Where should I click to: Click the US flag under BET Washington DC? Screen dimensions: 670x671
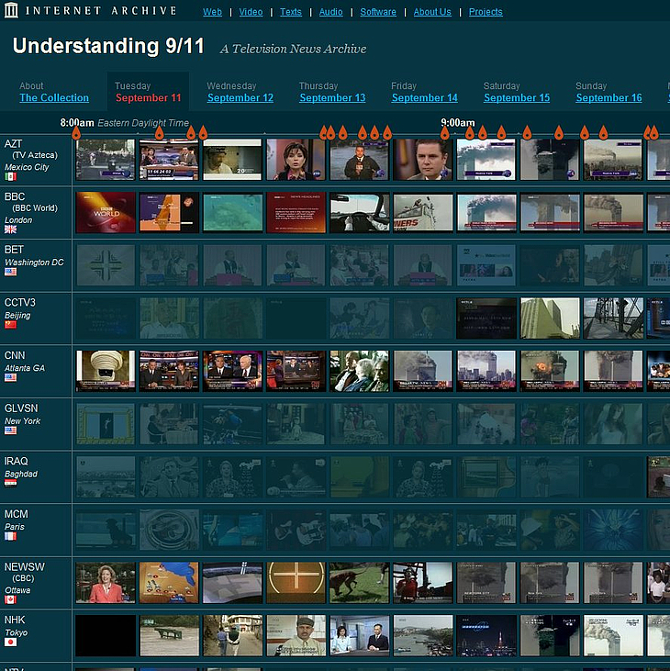10,272
